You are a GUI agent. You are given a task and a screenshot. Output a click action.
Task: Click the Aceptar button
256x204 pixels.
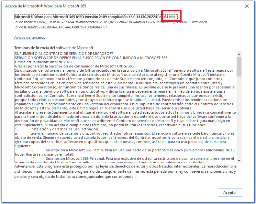pos(230,192)
